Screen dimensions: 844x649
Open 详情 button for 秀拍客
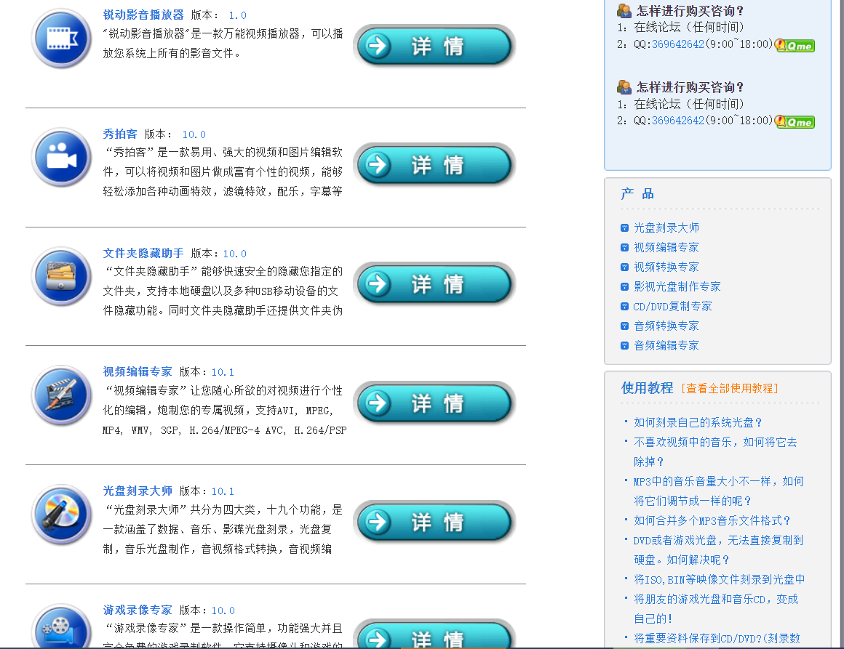click(x=434, y=165)
